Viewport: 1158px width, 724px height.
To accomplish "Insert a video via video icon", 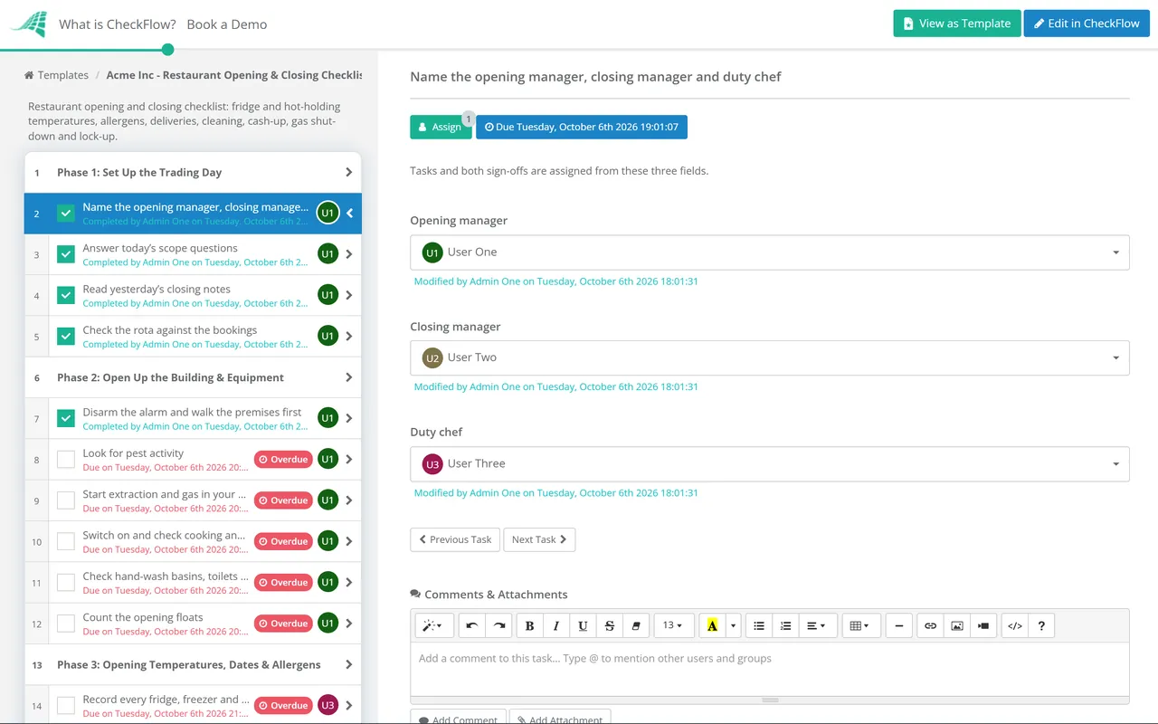I will coord(983,625).
